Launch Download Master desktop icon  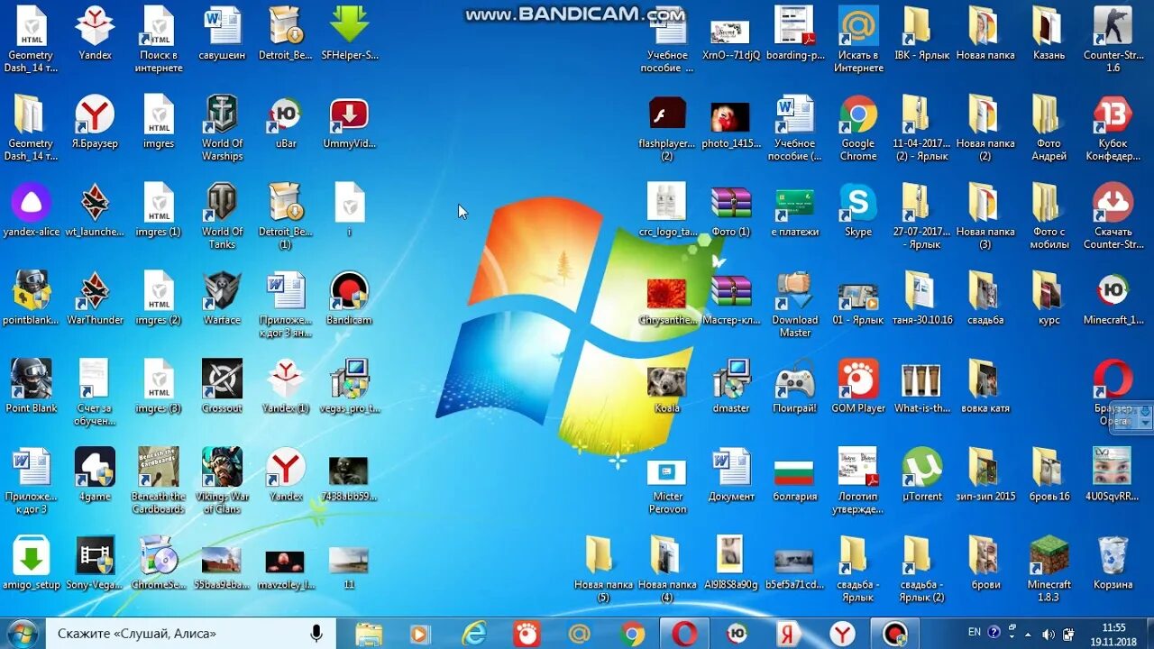point(795,304)
